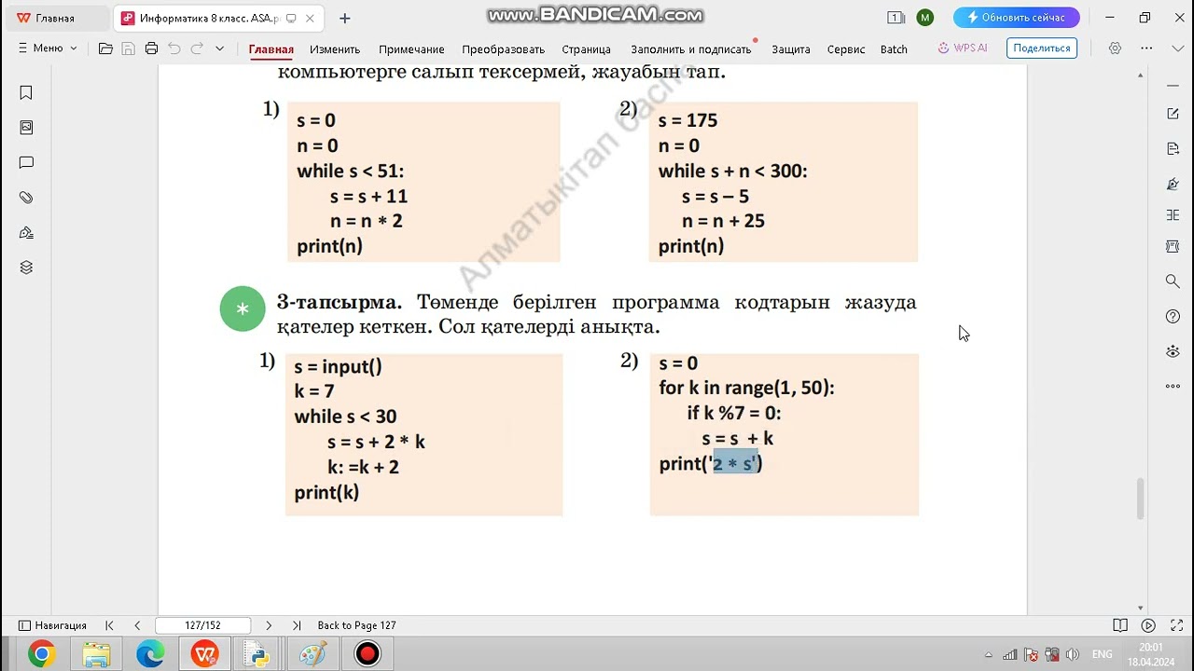Open the comments panel icon in sidebar
Image resolution: width=1194 pixels, height=671 pixels.
tap(26, 163)
